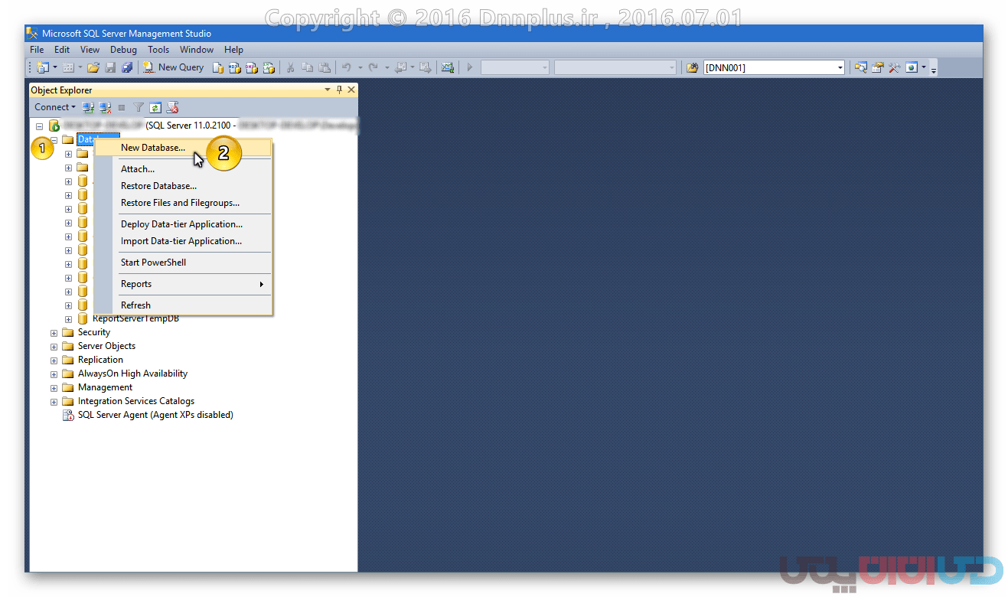Click the Refresh icon in Object Explorer
The width and height of the screenshot is (1008, 597).
155,107
